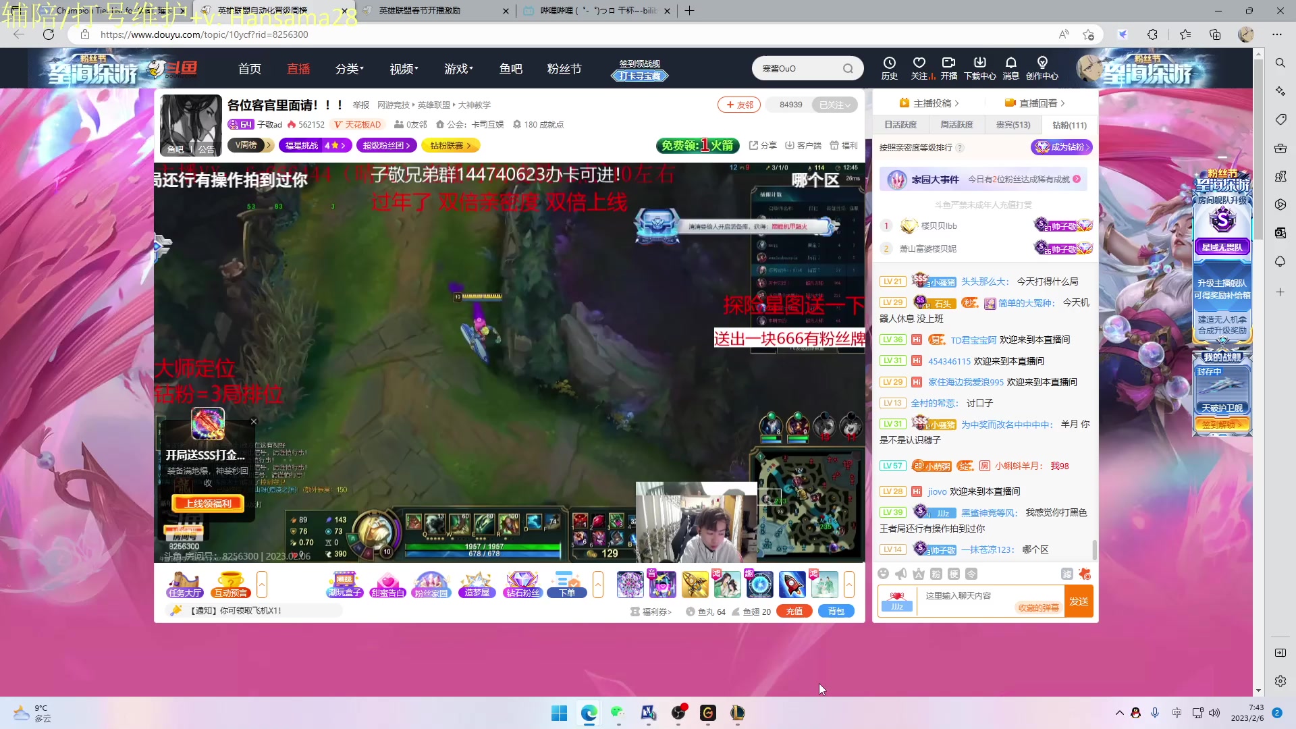Viewport: 1296px width, 729px height.
Task: Open the 甜蜜告白 confession icon
Action: tap(387, 585)
